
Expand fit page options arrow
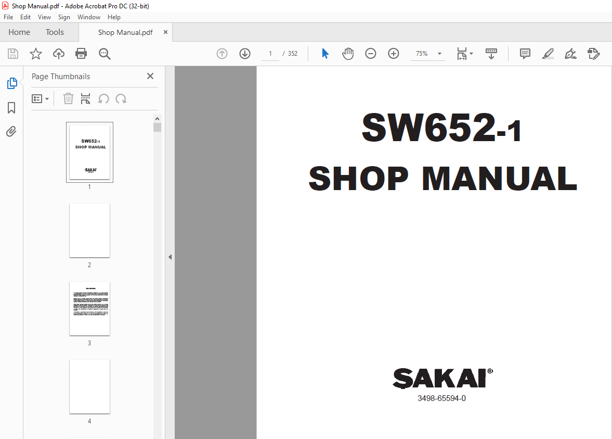click(472, 54)
